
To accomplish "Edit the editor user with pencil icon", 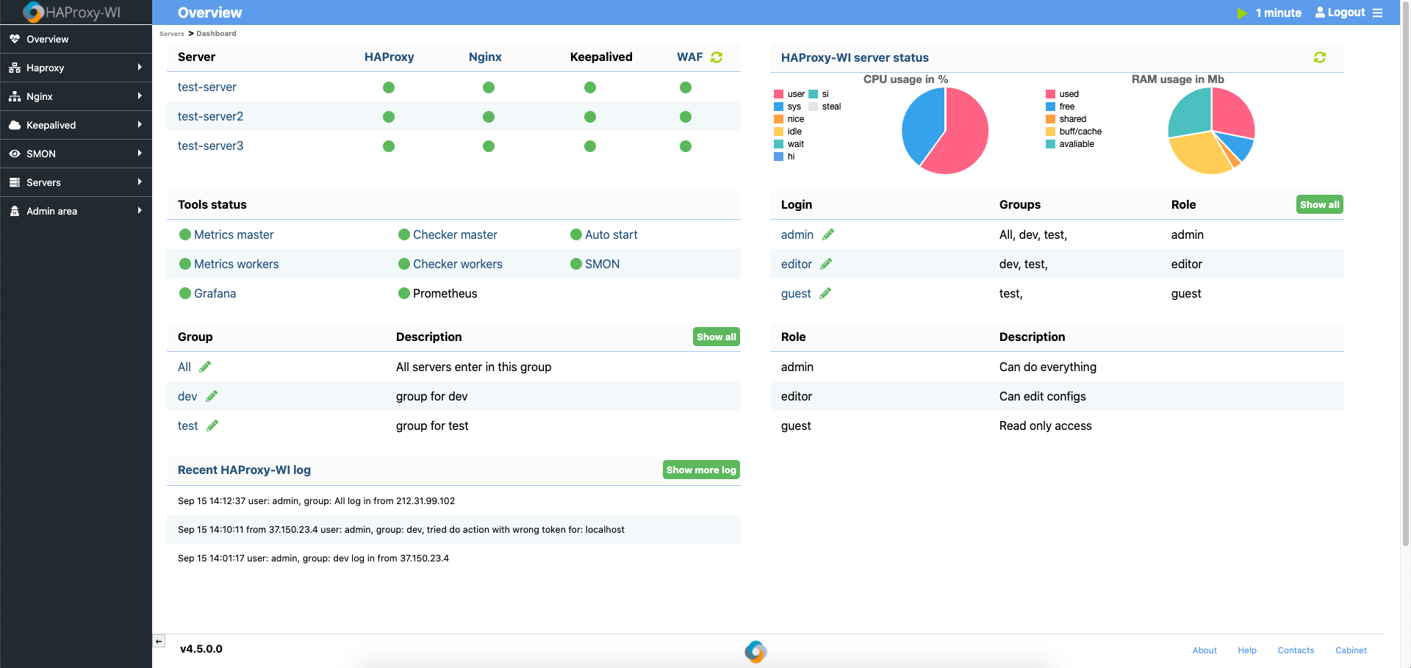I will tap(826, 264).
